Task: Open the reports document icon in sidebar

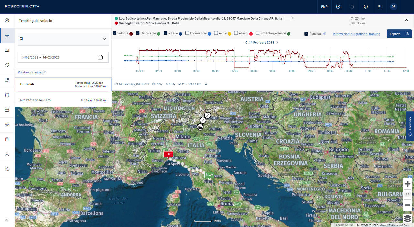Action: coord(7,139)
